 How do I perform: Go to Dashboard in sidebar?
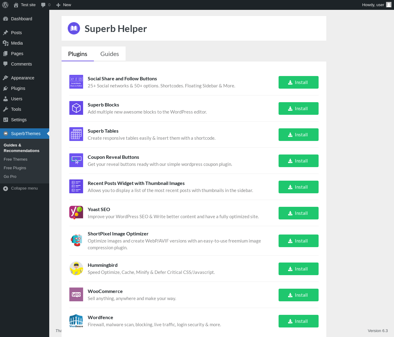pyautogui.click(x=25, y=19)
